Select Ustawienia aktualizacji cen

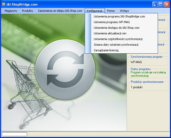(121, 33)
